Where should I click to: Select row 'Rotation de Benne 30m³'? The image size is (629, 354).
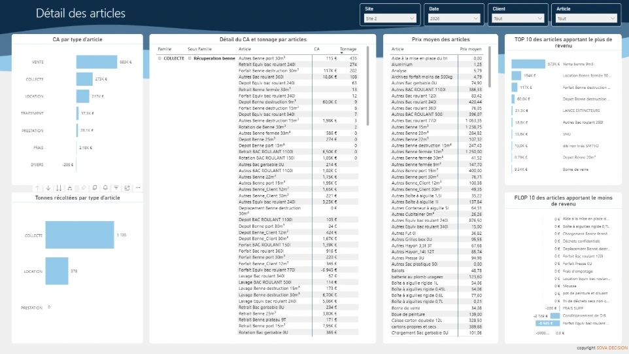coord(297,127)
